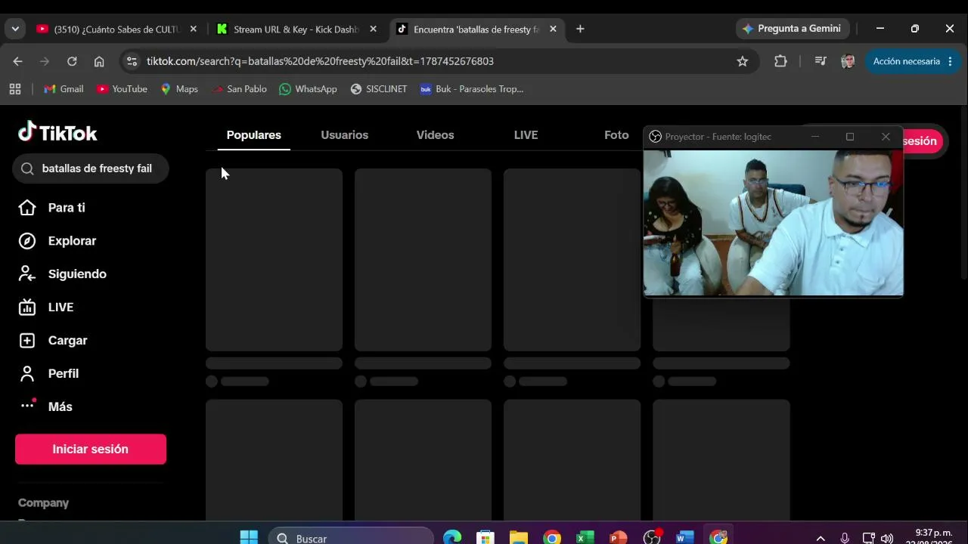Open the Chrome profile avatar
The width and height of the screenshot is (968, 544).
click(848, 61)
